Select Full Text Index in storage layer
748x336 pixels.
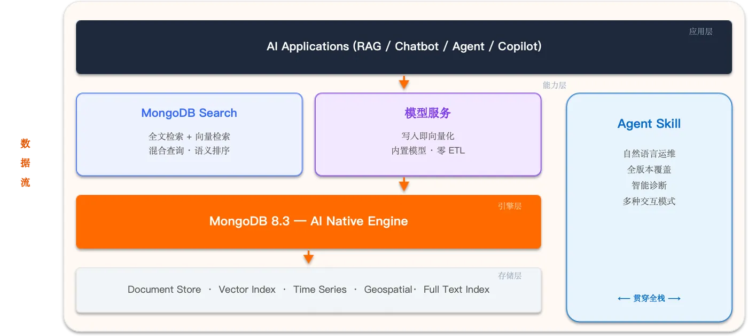pyautogui.click(x=456, y=290)
